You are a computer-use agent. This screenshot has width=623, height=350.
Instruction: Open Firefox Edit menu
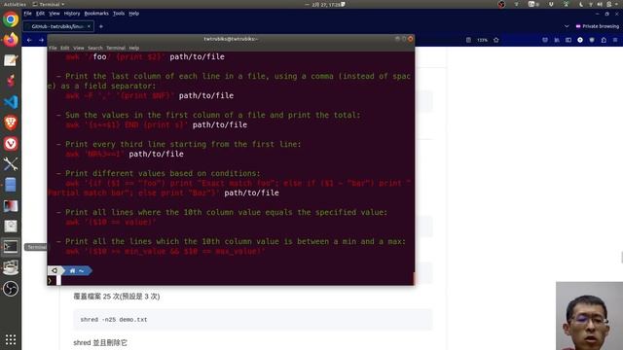[x=40, y=14]
